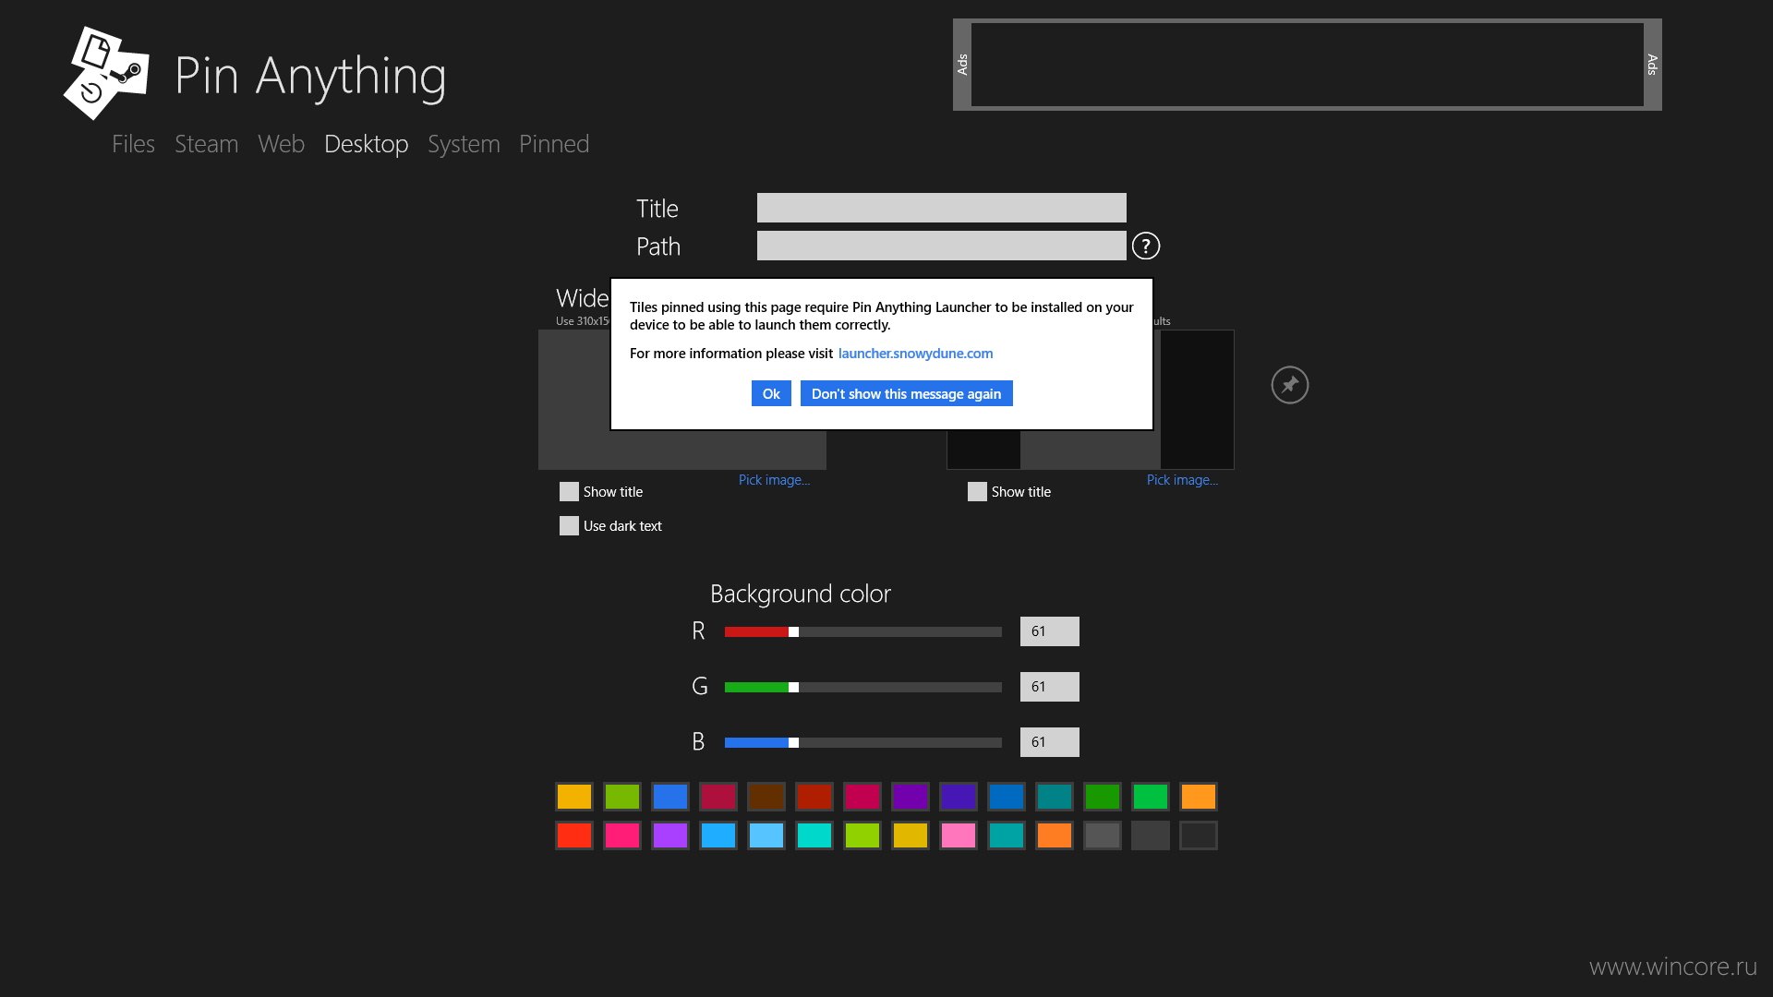Select the amber yellow swatch in top row

[574, 797]
